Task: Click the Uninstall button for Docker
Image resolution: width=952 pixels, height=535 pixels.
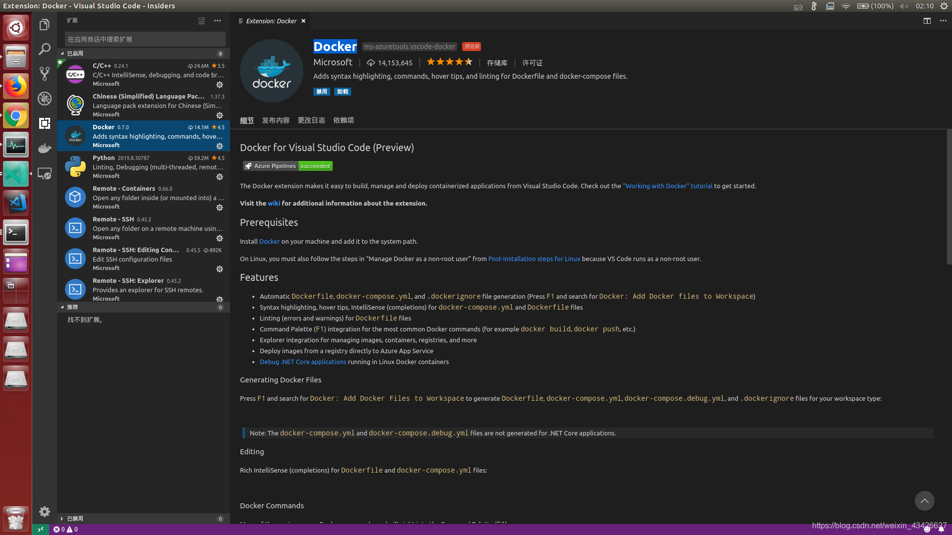Action: [x=343, y=92]
